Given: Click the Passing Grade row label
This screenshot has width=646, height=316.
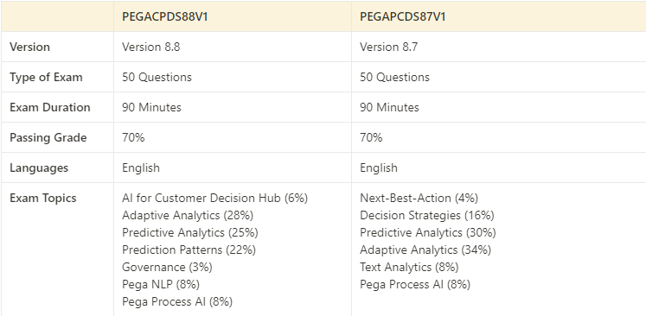Looking at the screenshot, I should pyautogui.click(x=48, y=138).
